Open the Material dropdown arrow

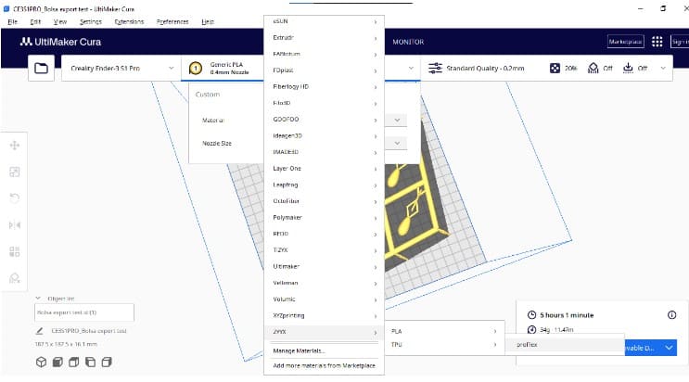pyautogui.click(x=397, y=120)
